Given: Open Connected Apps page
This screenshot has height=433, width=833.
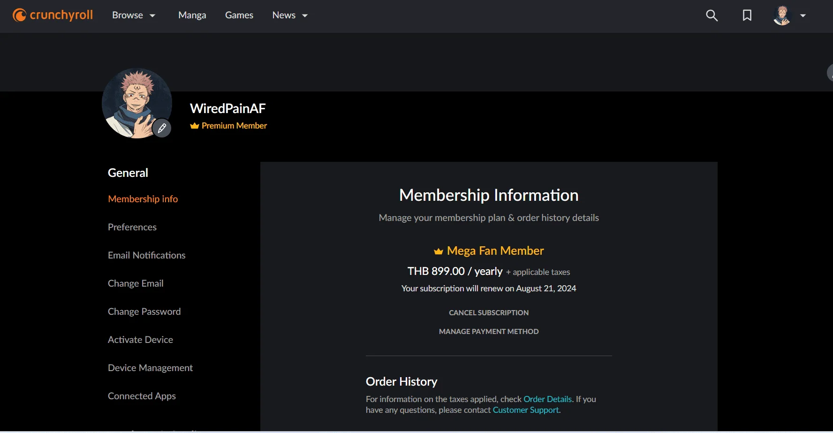Looking at the screenshot, I should coord(142,396).
